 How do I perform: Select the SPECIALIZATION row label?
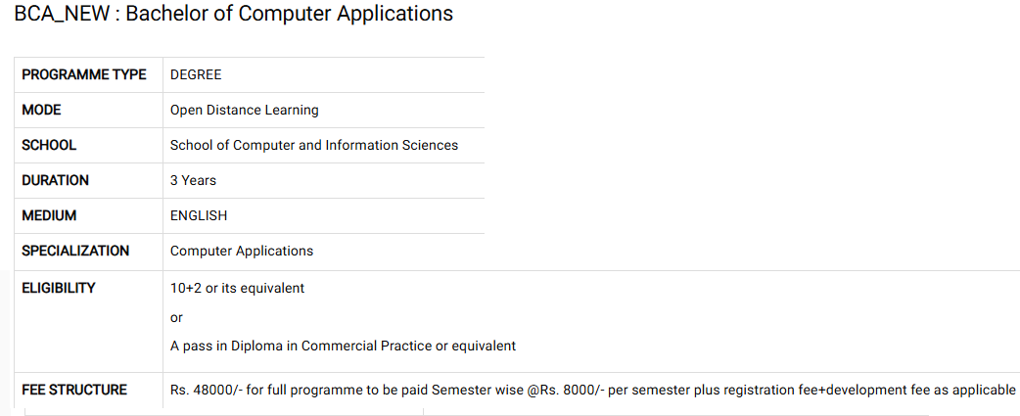[x=75, y=251]
